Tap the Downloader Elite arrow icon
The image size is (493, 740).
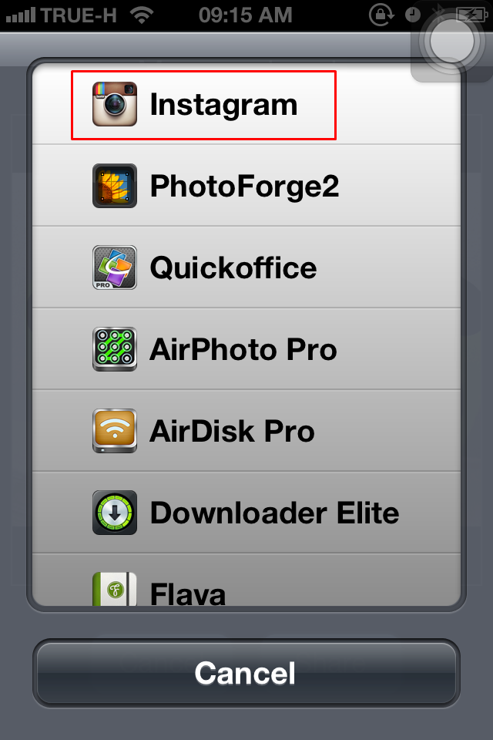(x=115, y=513)
